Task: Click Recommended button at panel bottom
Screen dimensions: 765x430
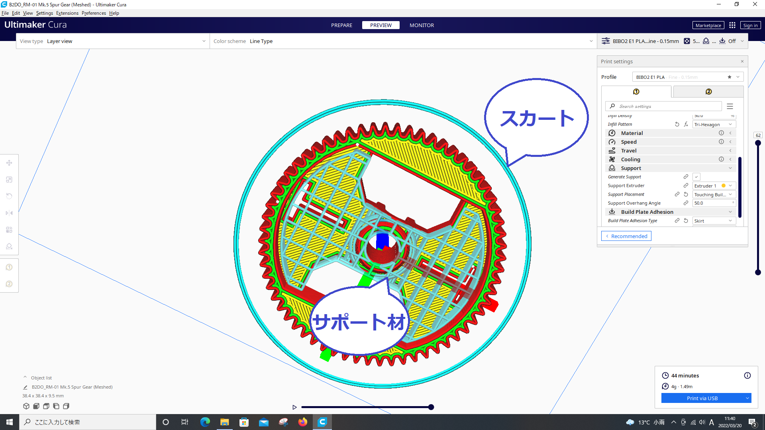Action: [626, 236]
